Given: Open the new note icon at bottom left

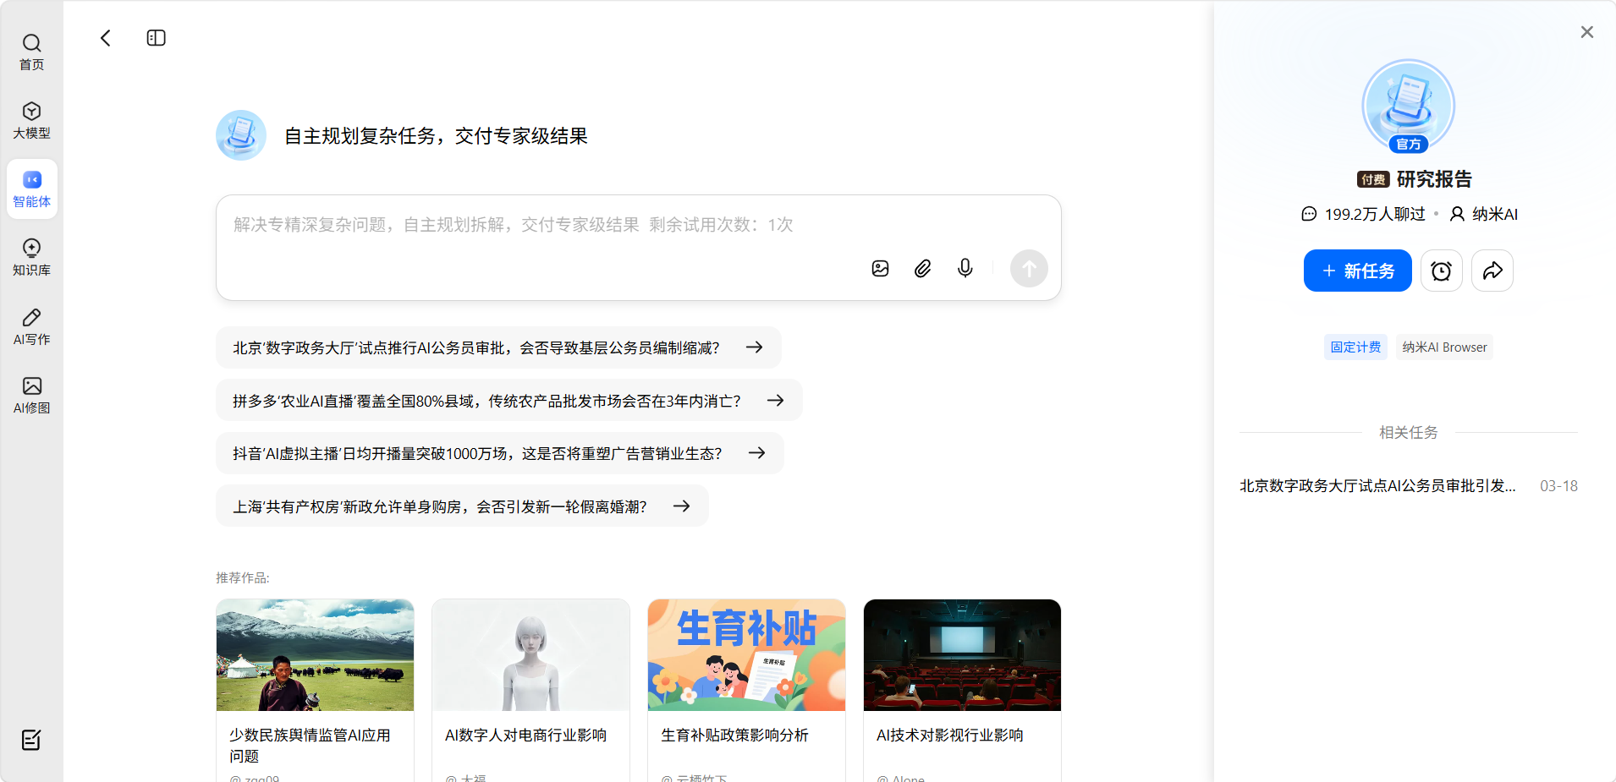Looking at the screenshot, I should click(x=31, y=740).
